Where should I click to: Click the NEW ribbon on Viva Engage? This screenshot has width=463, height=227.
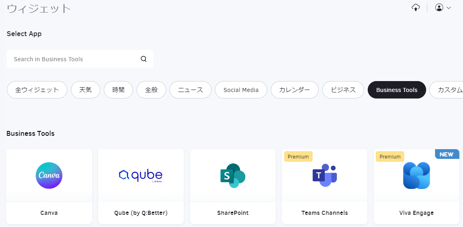click(447, 154)
